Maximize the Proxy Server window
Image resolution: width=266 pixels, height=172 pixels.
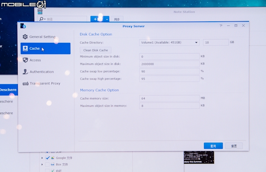point(236,26)
